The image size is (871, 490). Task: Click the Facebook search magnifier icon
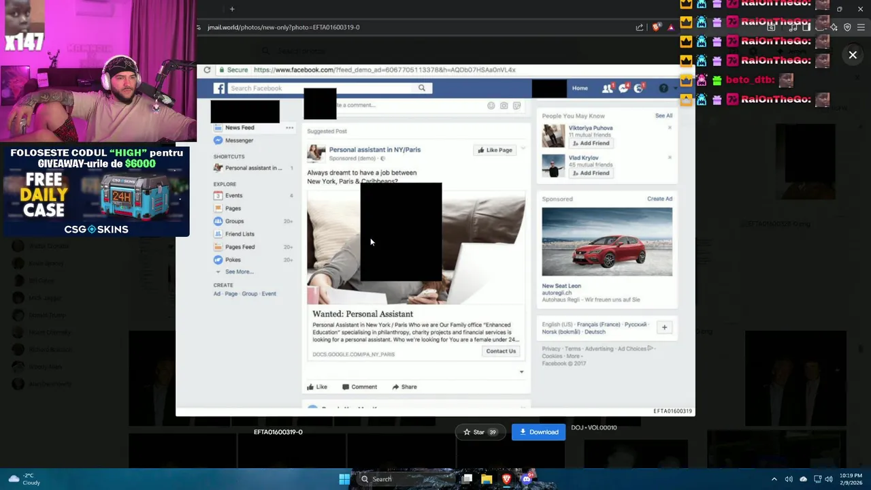(x=422, y=88)
